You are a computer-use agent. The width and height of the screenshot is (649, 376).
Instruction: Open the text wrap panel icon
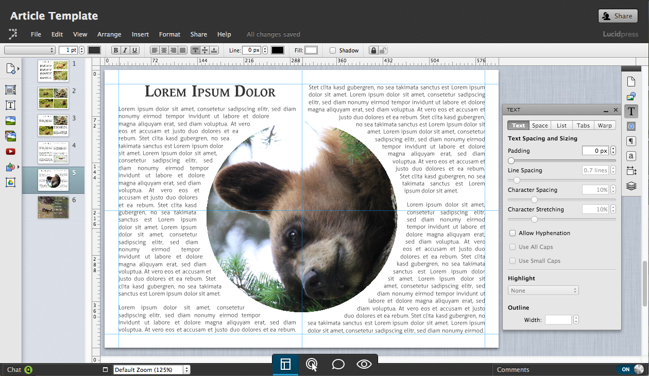point(631,127)
